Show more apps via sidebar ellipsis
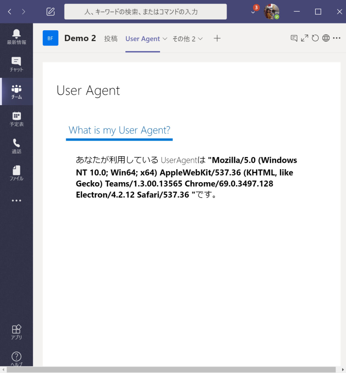The width and height of the screenshot is (346, 373). tap(16, 200)
